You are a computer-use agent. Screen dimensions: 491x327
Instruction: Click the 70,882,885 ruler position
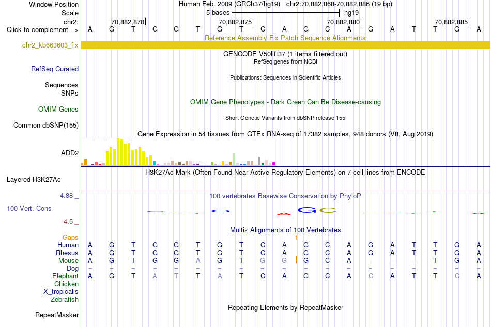[x=451, y=22]
